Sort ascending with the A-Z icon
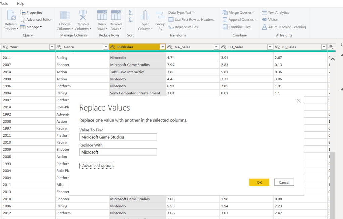 coord(130,12)
